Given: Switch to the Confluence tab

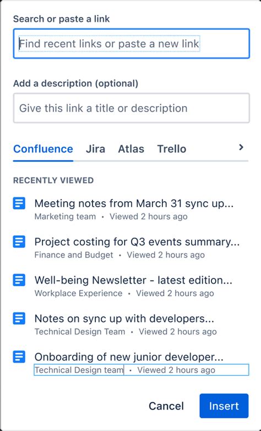Looking at the screenshot, I should pos(43,149).
